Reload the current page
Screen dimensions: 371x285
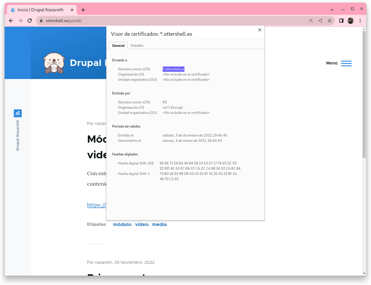coord(30,21)
